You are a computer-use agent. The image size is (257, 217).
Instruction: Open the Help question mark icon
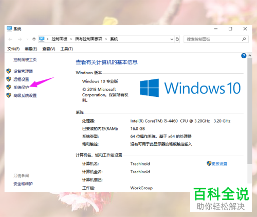point(244,56)
